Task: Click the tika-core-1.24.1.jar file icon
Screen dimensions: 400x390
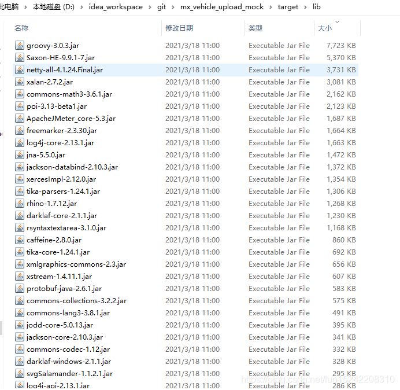Action: coord(20,252)
